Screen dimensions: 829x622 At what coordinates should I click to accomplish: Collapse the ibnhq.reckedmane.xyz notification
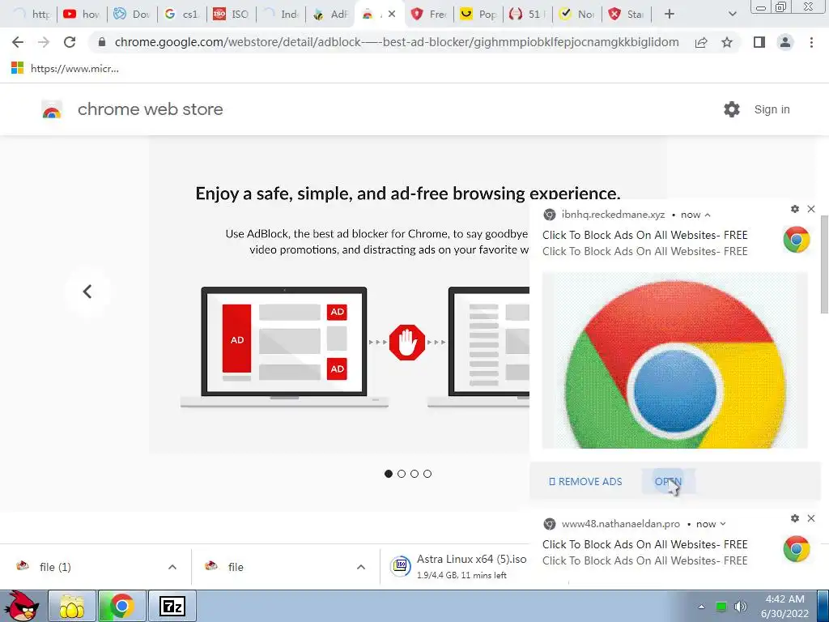pos(708,215)
